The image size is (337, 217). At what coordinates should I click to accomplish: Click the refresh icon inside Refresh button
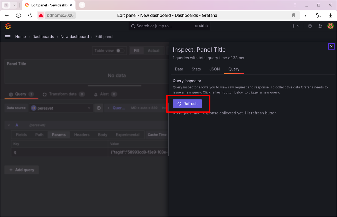click(x=179, y=104)
